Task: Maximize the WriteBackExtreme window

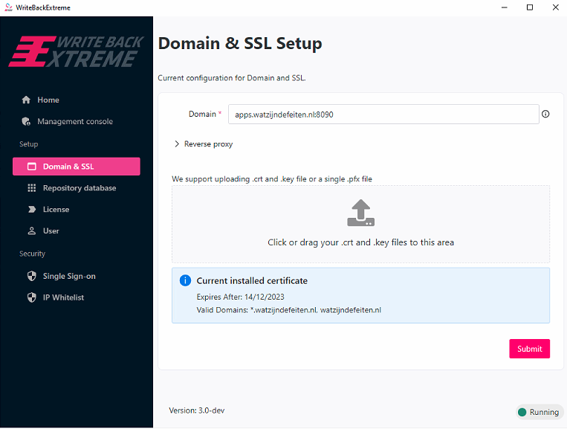Action: pos(529,7)
